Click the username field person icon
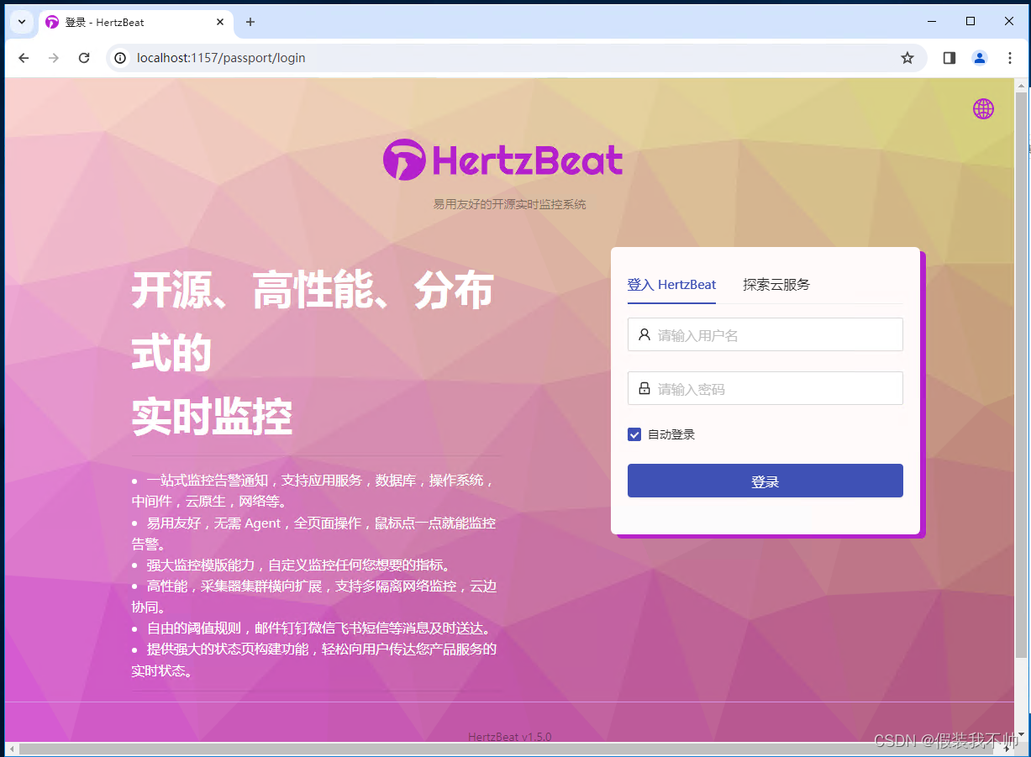Image resolution: width=1031 pixels, height=757 pixels. tap(644, 334)
